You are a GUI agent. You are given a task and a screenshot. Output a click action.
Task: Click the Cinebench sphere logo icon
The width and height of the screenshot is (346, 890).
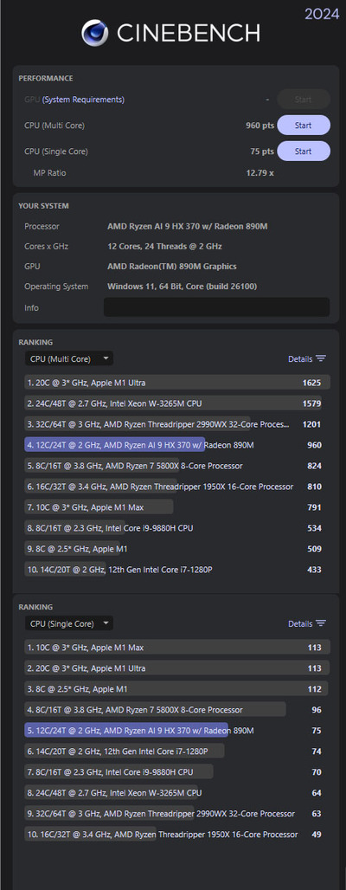(95, 33)
